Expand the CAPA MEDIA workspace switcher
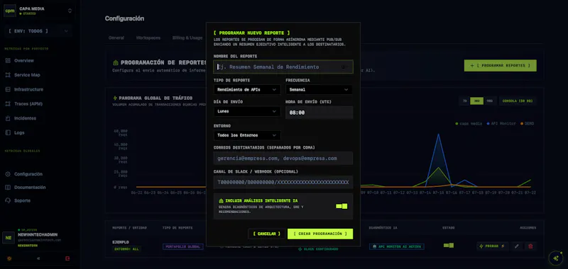 pyautogui.click(x=70, y=11)
